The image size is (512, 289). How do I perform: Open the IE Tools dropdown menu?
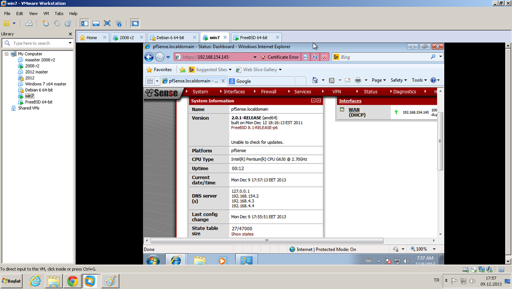pos(419,80)
